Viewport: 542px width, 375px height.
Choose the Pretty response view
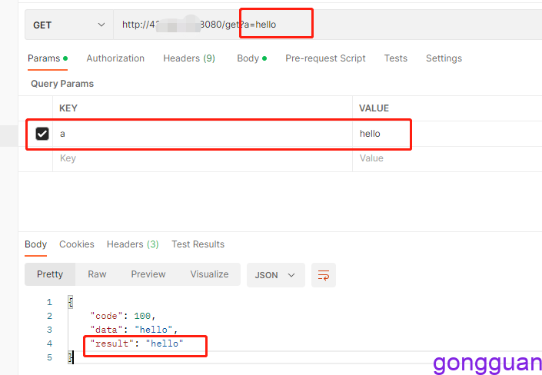50,274
